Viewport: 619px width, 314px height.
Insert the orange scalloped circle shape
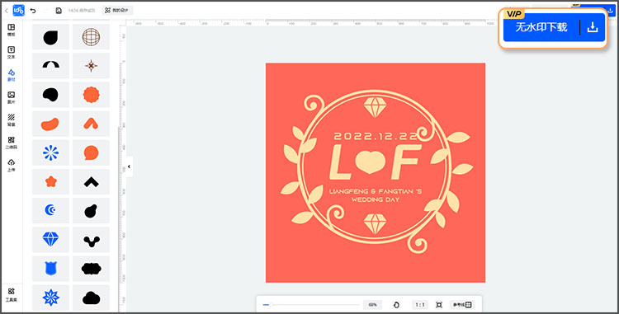91,95
